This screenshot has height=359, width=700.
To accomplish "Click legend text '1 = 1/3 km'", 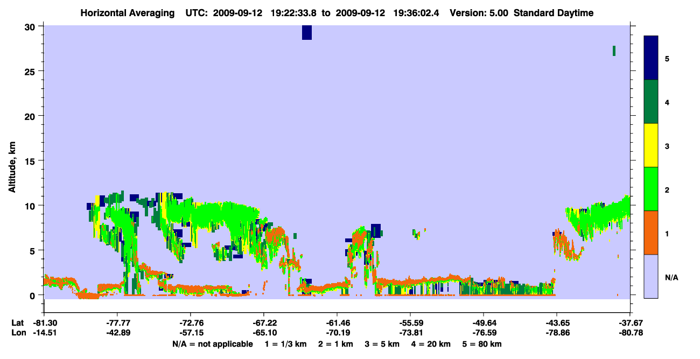I will 285,344.
